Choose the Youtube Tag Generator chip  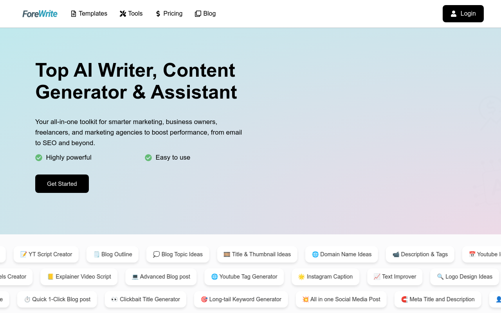[x=244, y=277]
